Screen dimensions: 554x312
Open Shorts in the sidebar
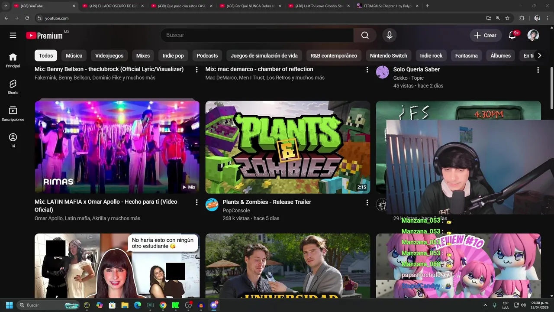tap(13, 87)
